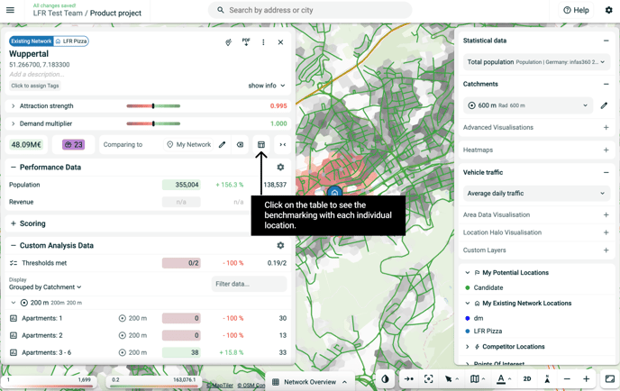Open Custom Analysis Data settings gear
Screen dimensions: 620x391
tap(280, 246)
